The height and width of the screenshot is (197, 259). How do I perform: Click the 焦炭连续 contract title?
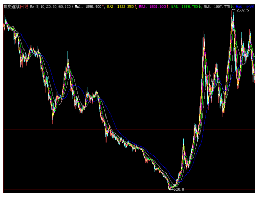(x=11, y=7)
